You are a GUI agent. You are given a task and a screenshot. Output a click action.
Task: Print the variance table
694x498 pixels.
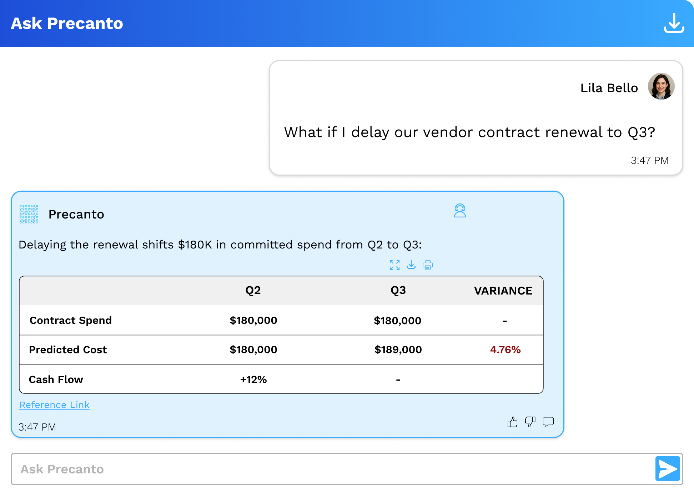427,265
